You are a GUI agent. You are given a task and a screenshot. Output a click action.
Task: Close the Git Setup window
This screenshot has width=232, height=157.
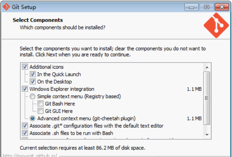(x=221, y=7)
